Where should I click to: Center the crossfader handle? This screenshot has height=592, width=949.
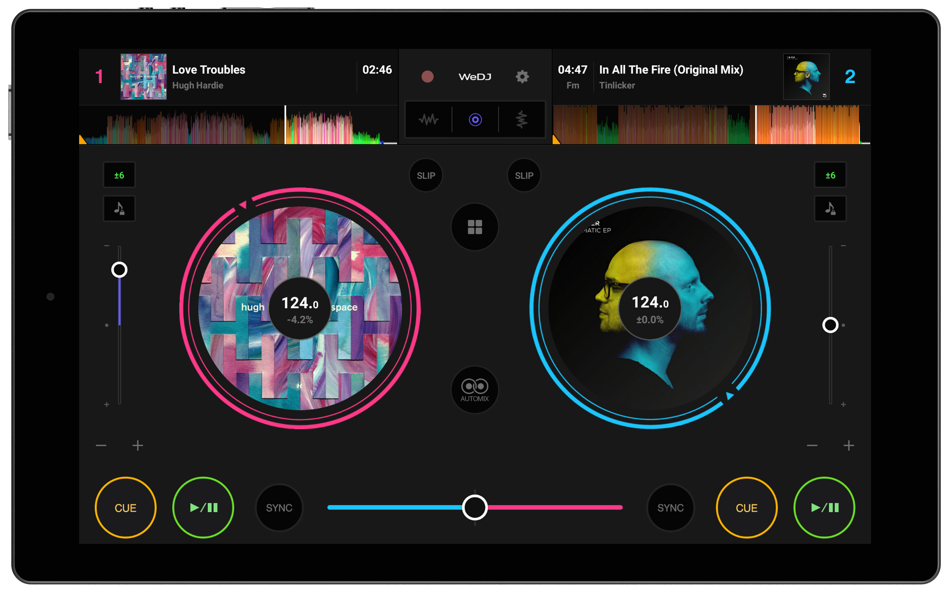coord(474,507)
